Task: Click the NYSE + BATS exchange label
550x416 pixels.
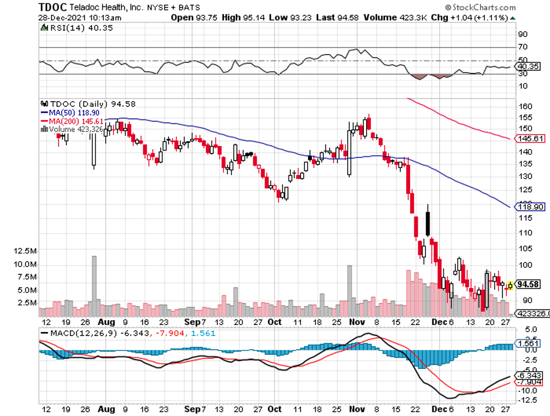Action: (173, 8)
